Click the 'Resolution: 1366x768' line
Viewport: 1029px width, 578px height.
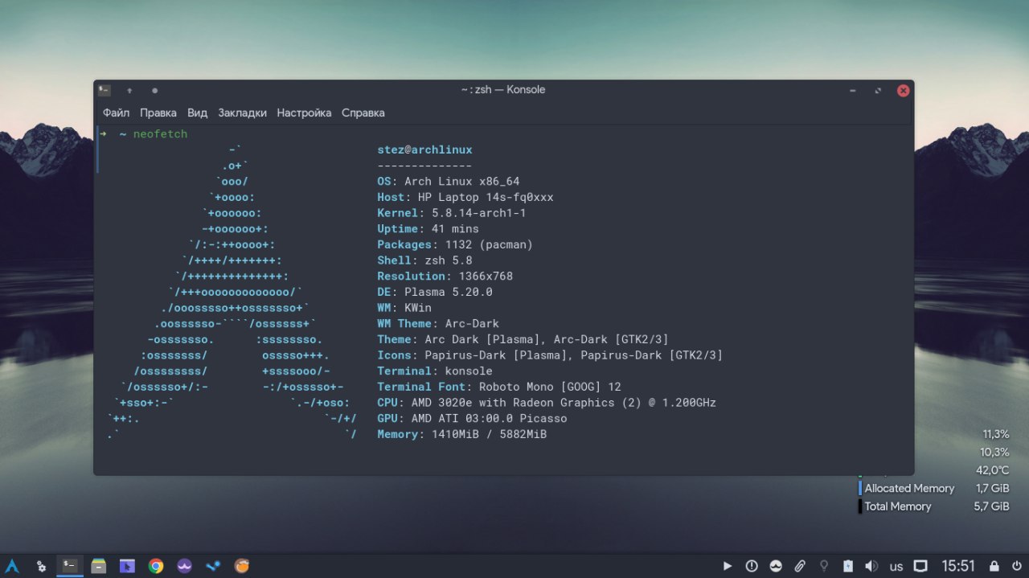tap(445, 277)
